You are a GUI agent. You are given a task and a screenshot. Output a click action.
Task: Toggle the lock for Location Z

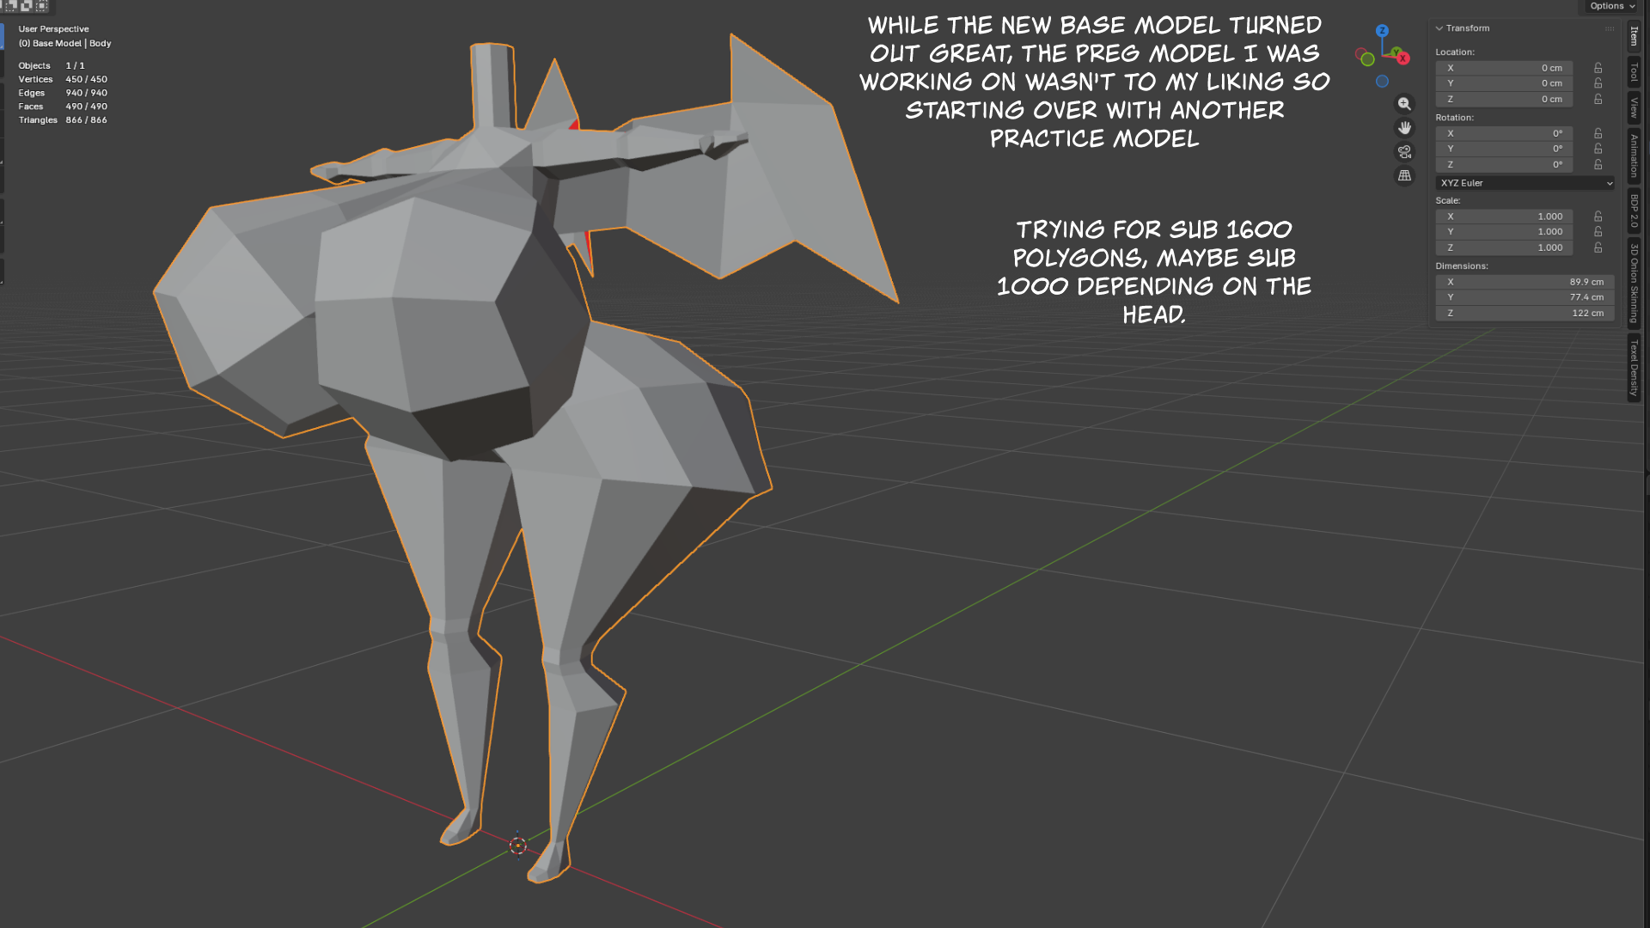(1598, 99)
